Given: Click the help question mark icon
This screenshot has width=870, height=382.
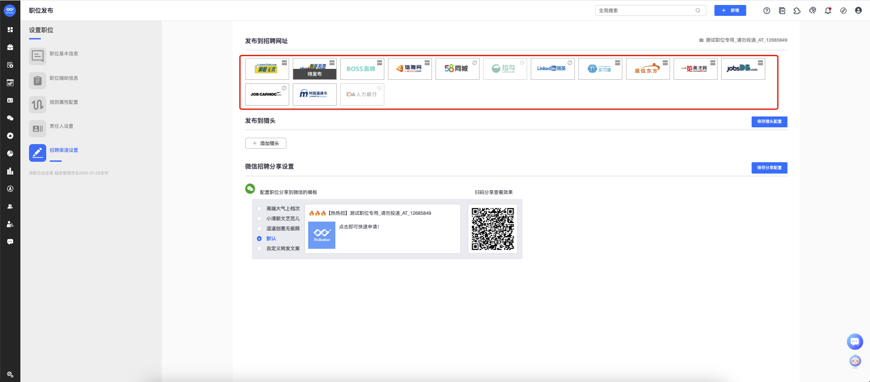Looking at the screenshot, I should tap(767, 10).
